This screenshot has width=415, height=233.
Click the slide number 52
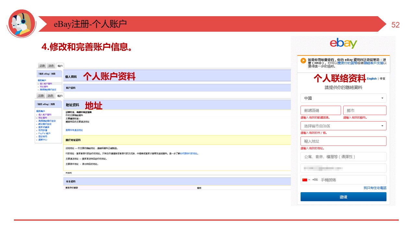point(396,25)
